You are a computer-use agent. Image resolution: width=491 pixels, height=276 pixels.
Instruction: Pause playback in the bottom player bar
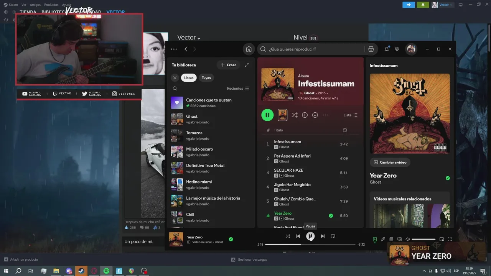[x=310, y=236]
